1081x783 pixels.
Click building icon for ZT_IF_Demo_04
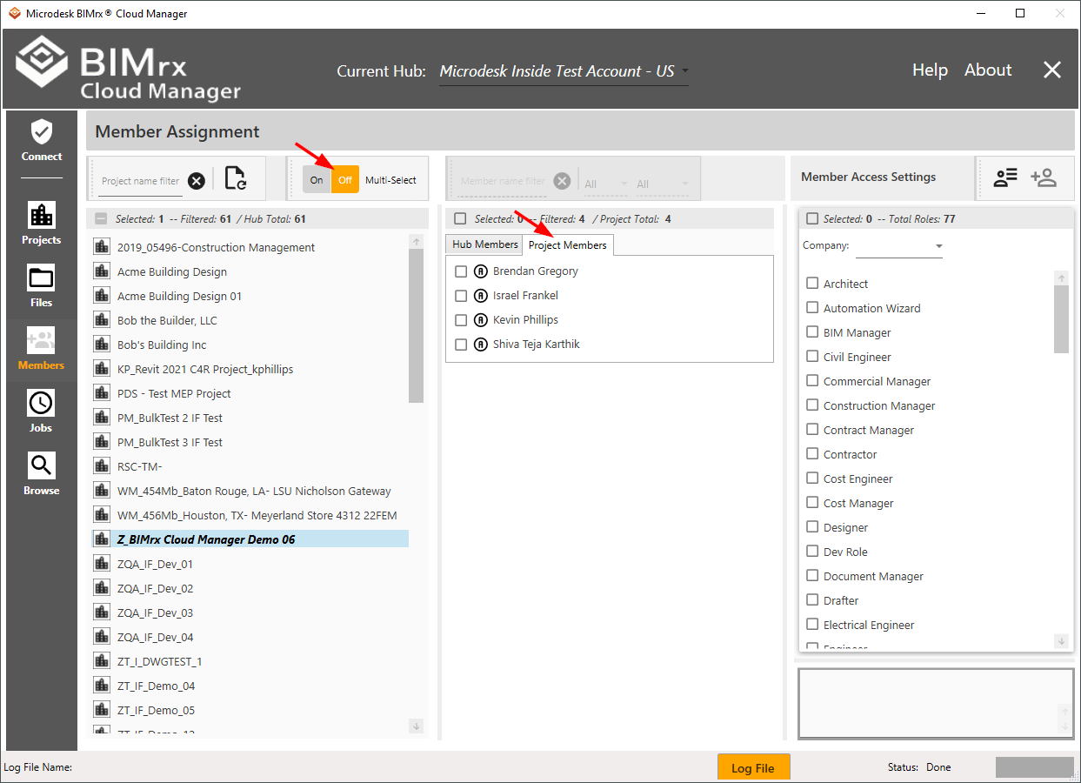(101, 686)
